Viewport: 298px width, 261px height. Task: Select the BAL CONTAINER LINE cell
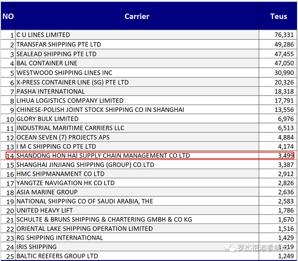pos(137,63)
